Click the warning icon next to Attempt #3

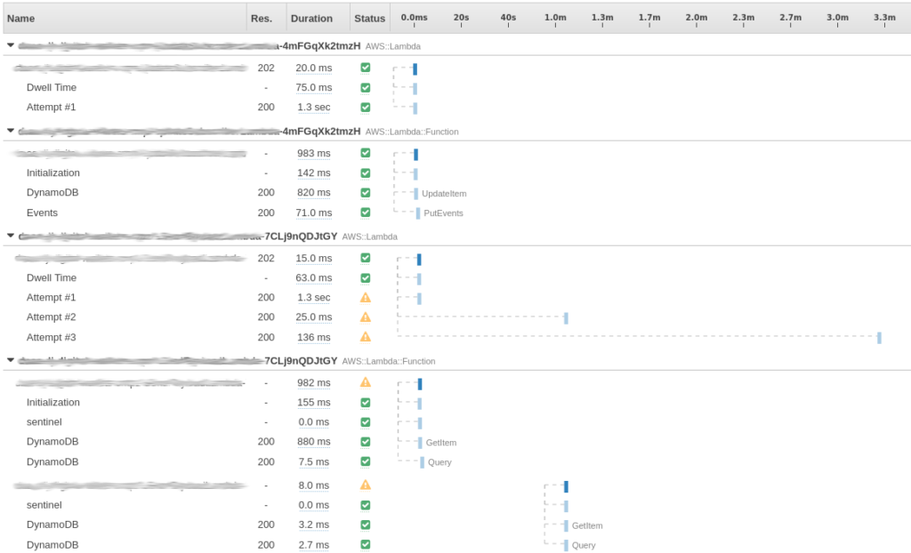coord(365,337)
